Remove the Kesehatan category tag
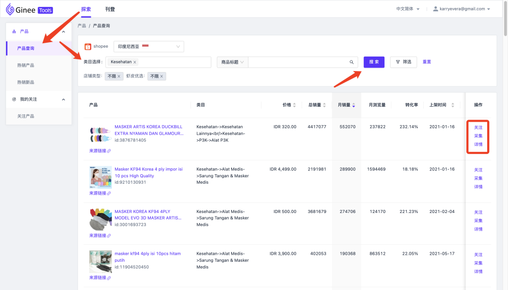 [x=135, y=62]
